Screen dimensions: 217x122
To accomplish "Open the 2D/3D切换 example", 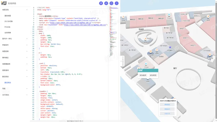I will [x=8, y=21].
